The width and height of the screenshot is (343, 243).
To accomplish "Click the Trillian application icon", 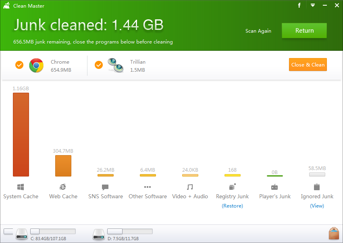I will tap(116, 65).
